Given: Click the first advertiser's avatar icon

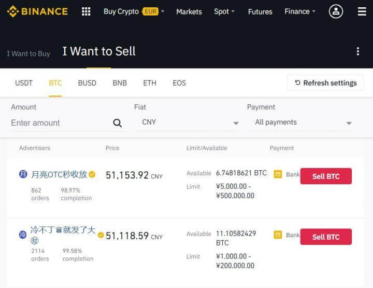Looking at the screenshot, I should [x=23, y=174].
